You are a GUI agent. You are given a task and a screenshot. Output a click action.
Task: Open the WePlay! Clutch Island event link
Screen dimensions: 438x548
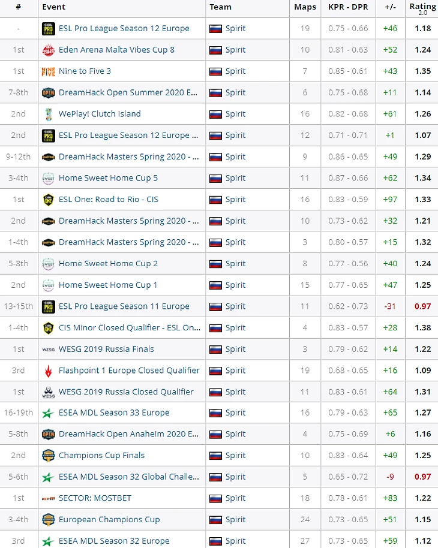(x=100, y=114)
